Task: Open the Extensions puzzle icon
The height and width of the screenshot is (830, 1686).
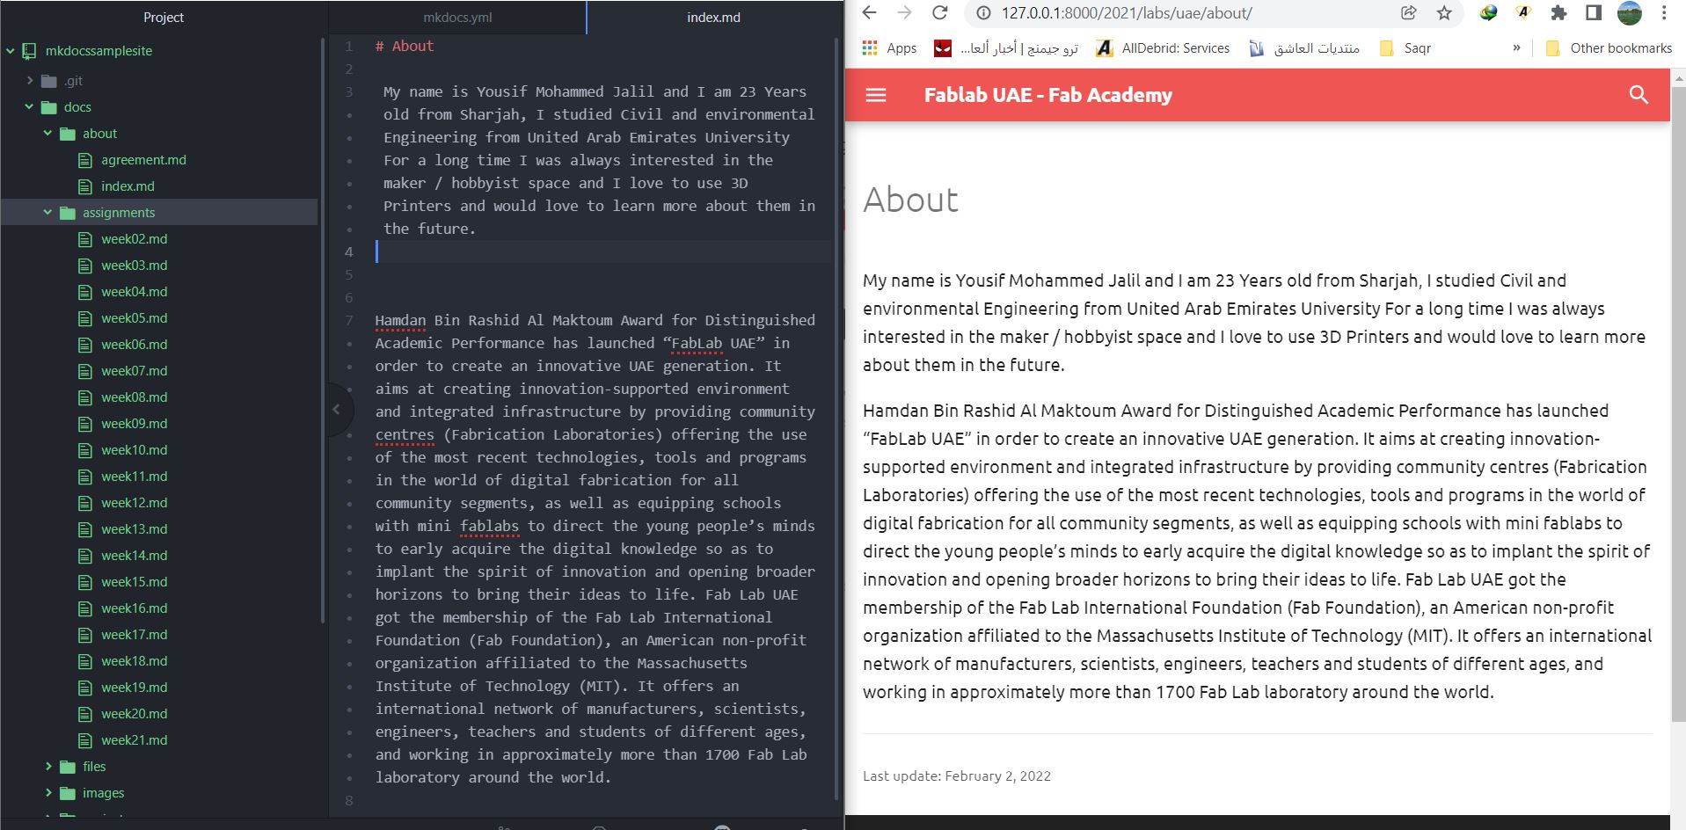Action: point(1558,13)
